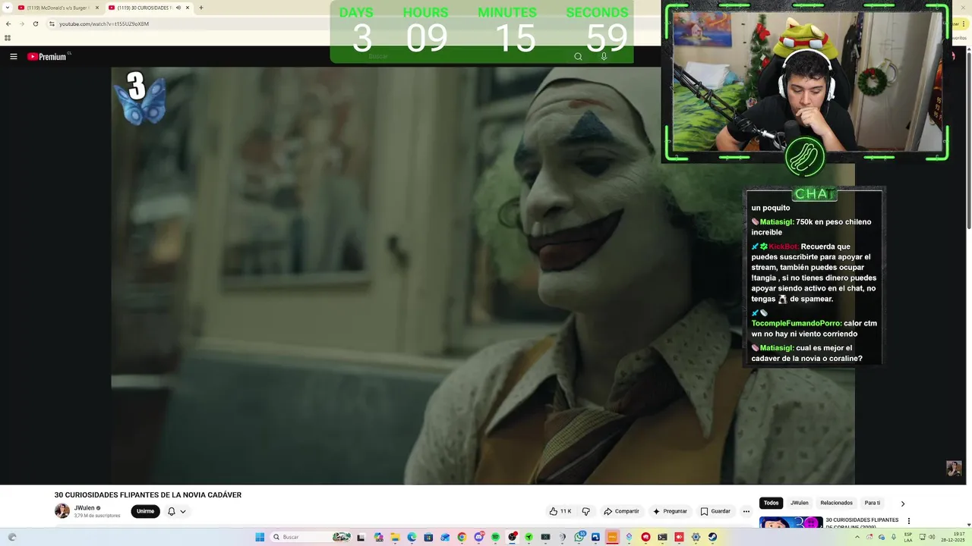
Task: Open File Explorer from taskbar
Action: coord(395,537)
